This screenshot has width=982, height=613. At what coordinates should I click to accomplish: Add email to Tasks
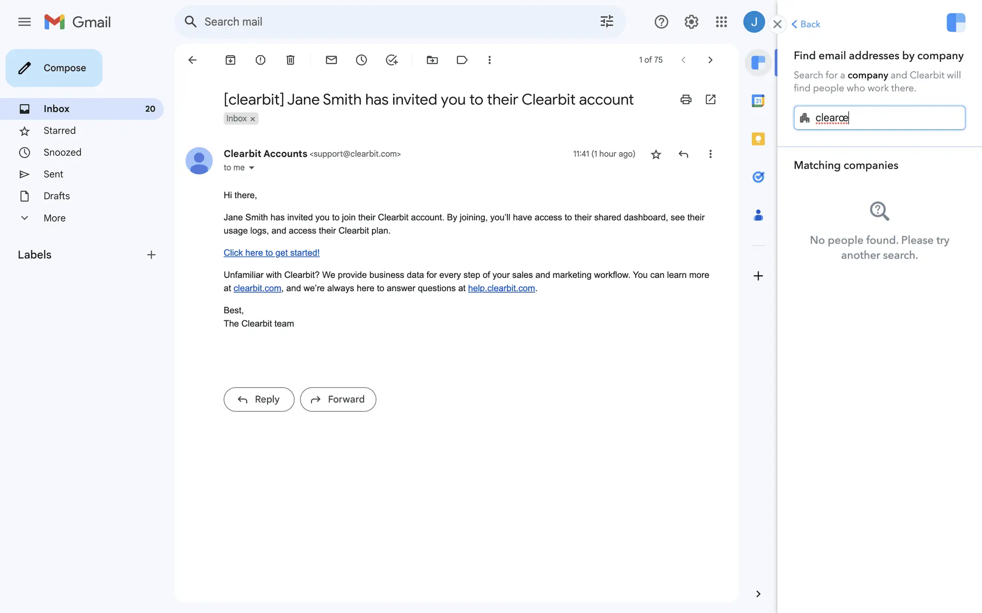click(391, 60)
